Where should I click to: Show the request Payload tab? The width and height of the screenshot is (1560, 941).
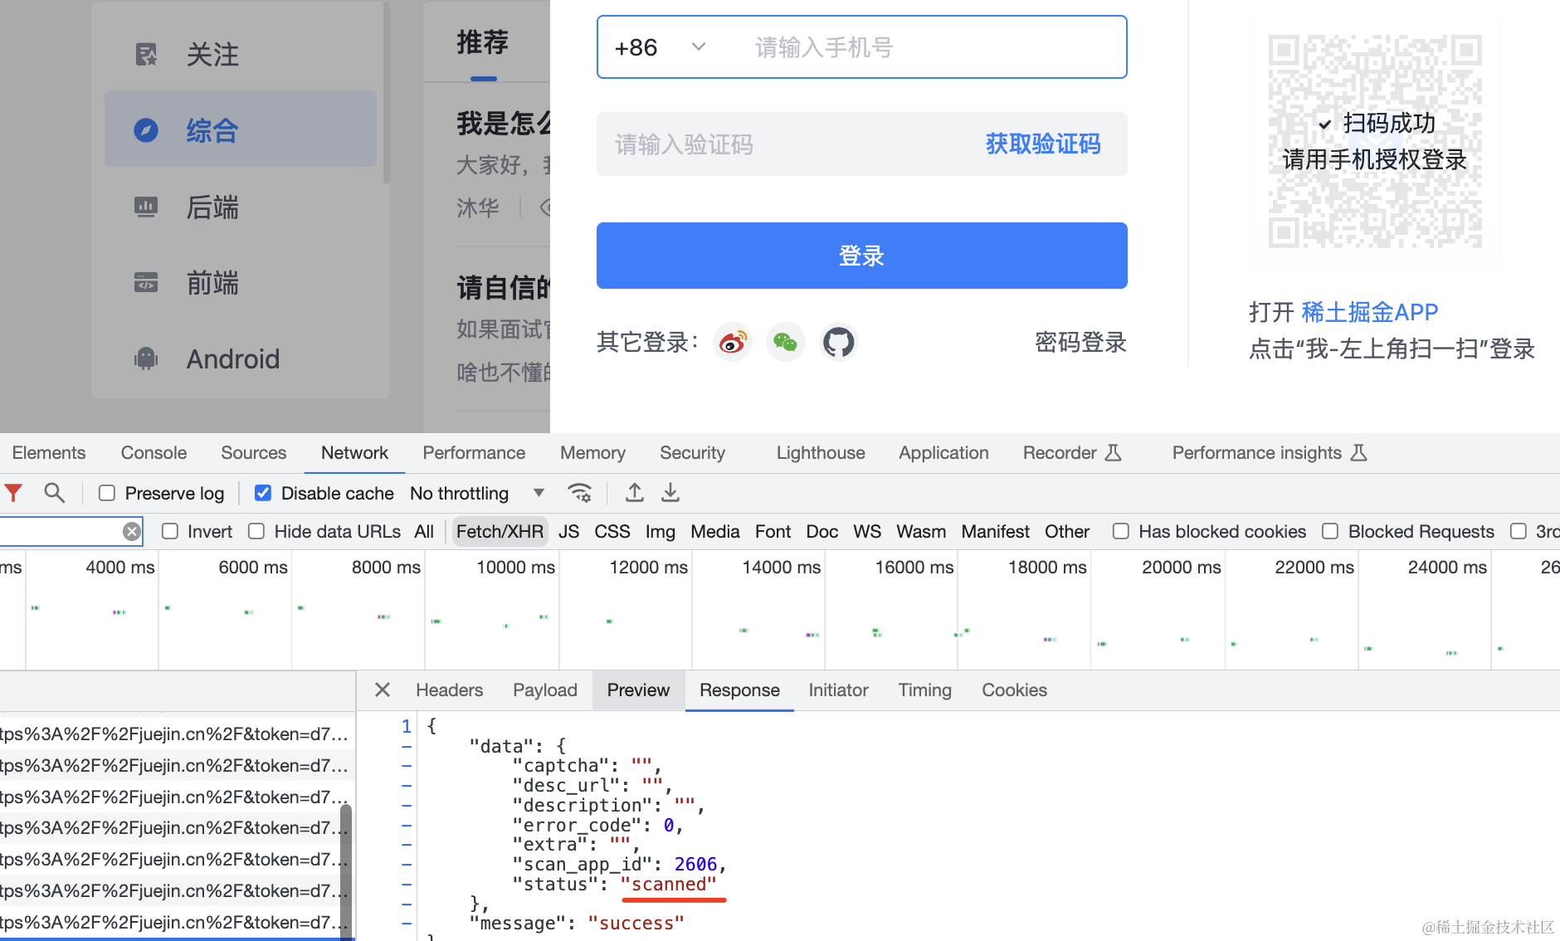(544, 690)
